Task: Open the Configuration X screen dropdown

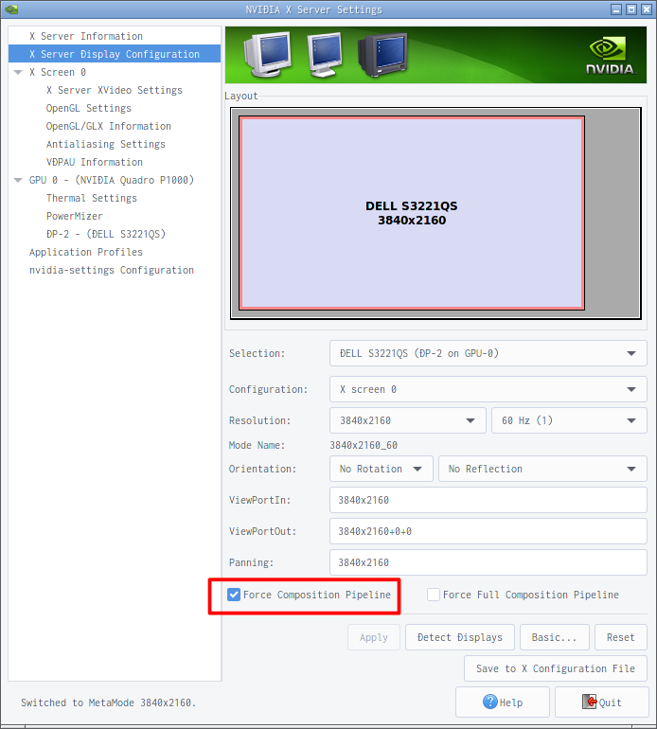Action: (488, 389)
